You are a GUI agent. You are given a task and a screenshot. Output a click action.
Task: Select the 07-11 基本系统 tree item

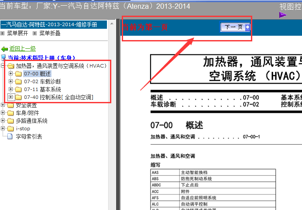tap(42, 89)
